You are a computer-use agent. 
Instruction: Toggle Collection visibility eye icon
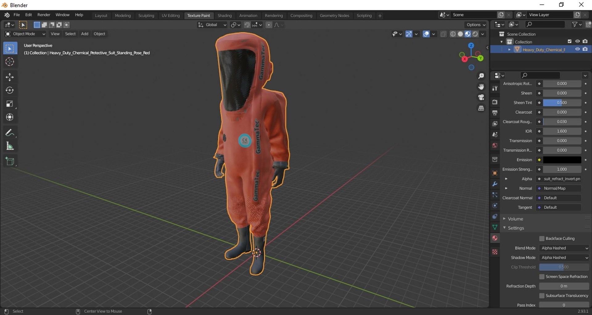[578, 42]
